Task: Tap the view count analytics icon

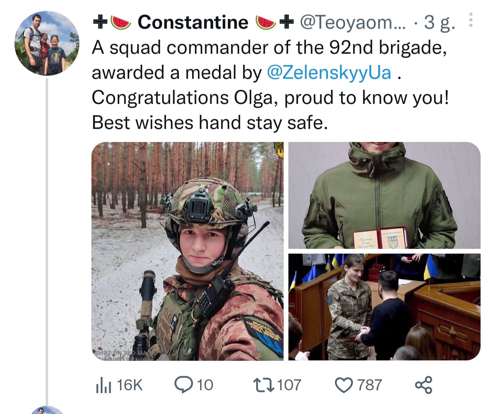Action: (x=103, y=385)
